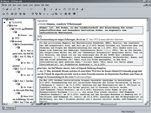This screenshot has height=113, width=151.
Task: Collapse the Nicht appHumus tree node
Action: (10, 29)
